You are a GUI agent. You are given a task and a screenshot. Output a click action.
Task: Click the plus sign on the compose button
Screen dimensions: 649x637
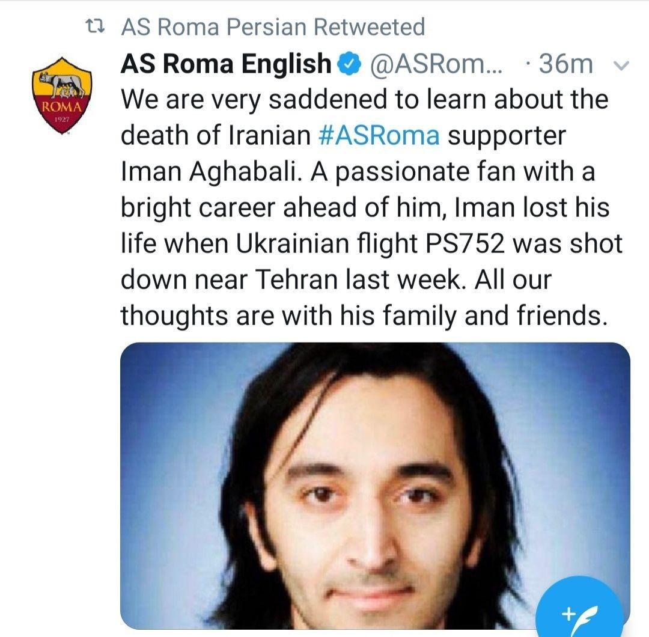pos(568,614)
